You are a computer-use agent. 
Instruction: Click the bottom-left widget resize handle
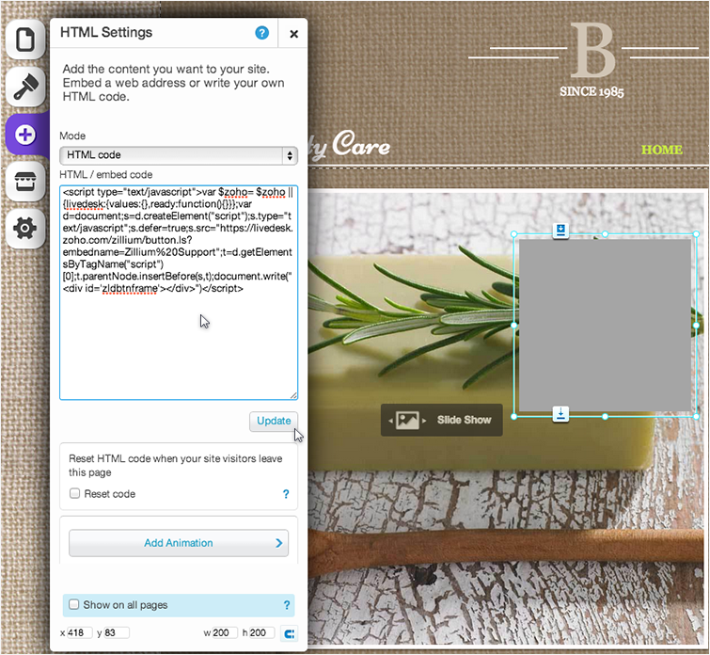(x=514, y=417)
